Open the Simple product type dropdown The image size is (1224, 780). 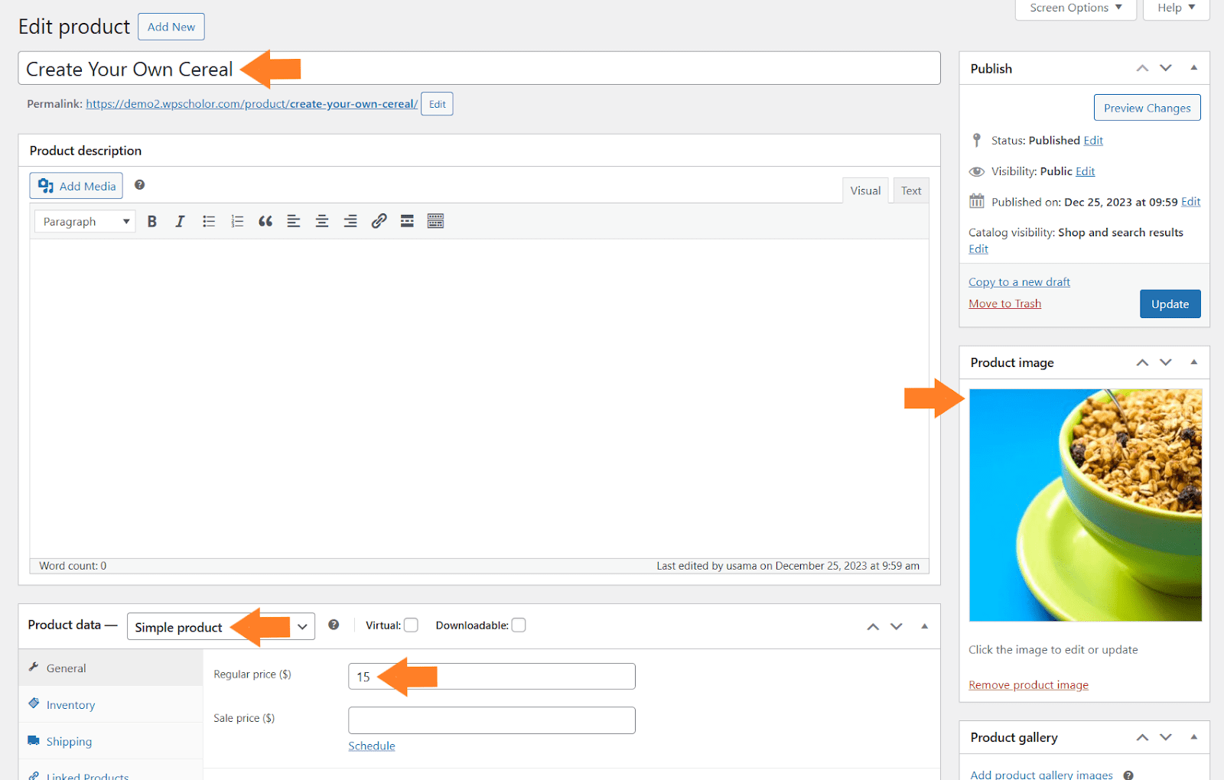221,627
